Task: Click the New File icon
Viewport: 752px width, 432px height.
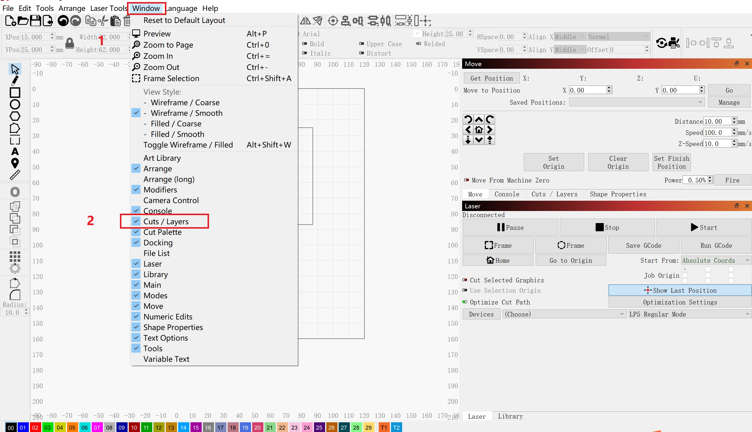Action: click(x=10, y=21)
